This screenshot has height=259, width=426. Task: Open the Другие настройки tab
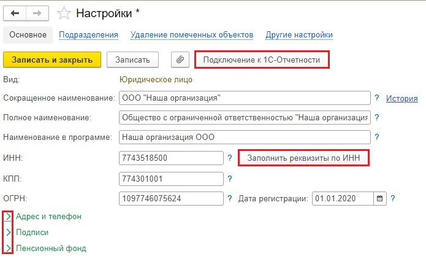[299, 35]
